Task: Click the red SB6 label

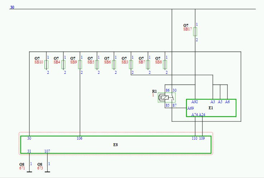Action: tap(107, 62)
